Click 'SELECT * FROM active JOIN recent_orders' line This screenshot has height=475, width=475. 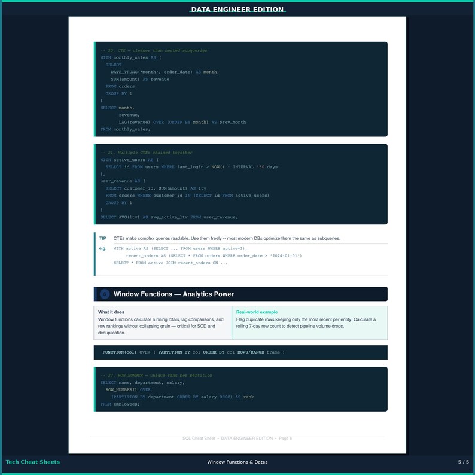pyautogui.click(x=170, y=263)
